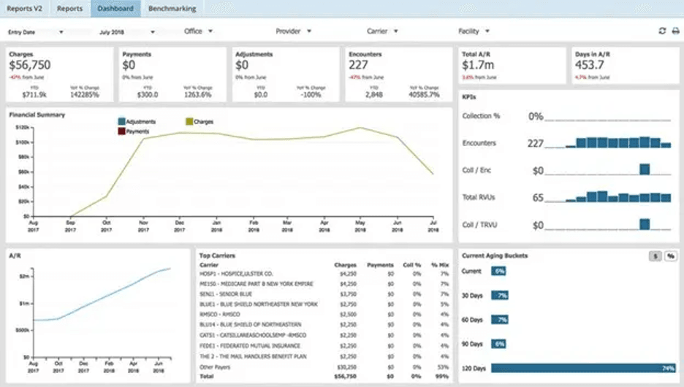Open the Reports V2 tab
Viewport: 684px width, 387px height.
[25, 9]
